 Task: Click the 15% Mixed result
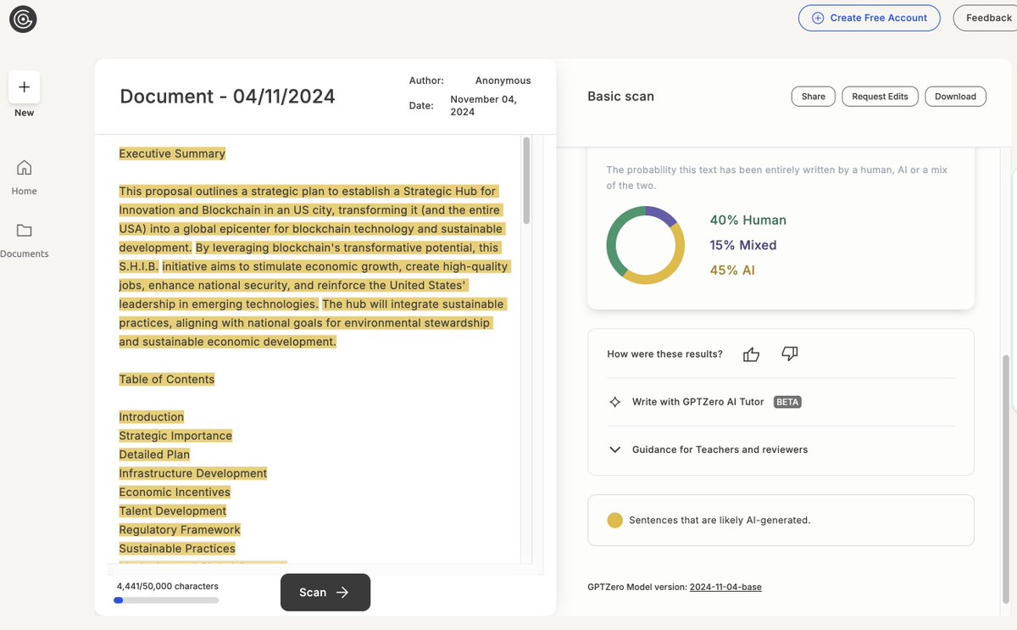click(x=743, y=245)
